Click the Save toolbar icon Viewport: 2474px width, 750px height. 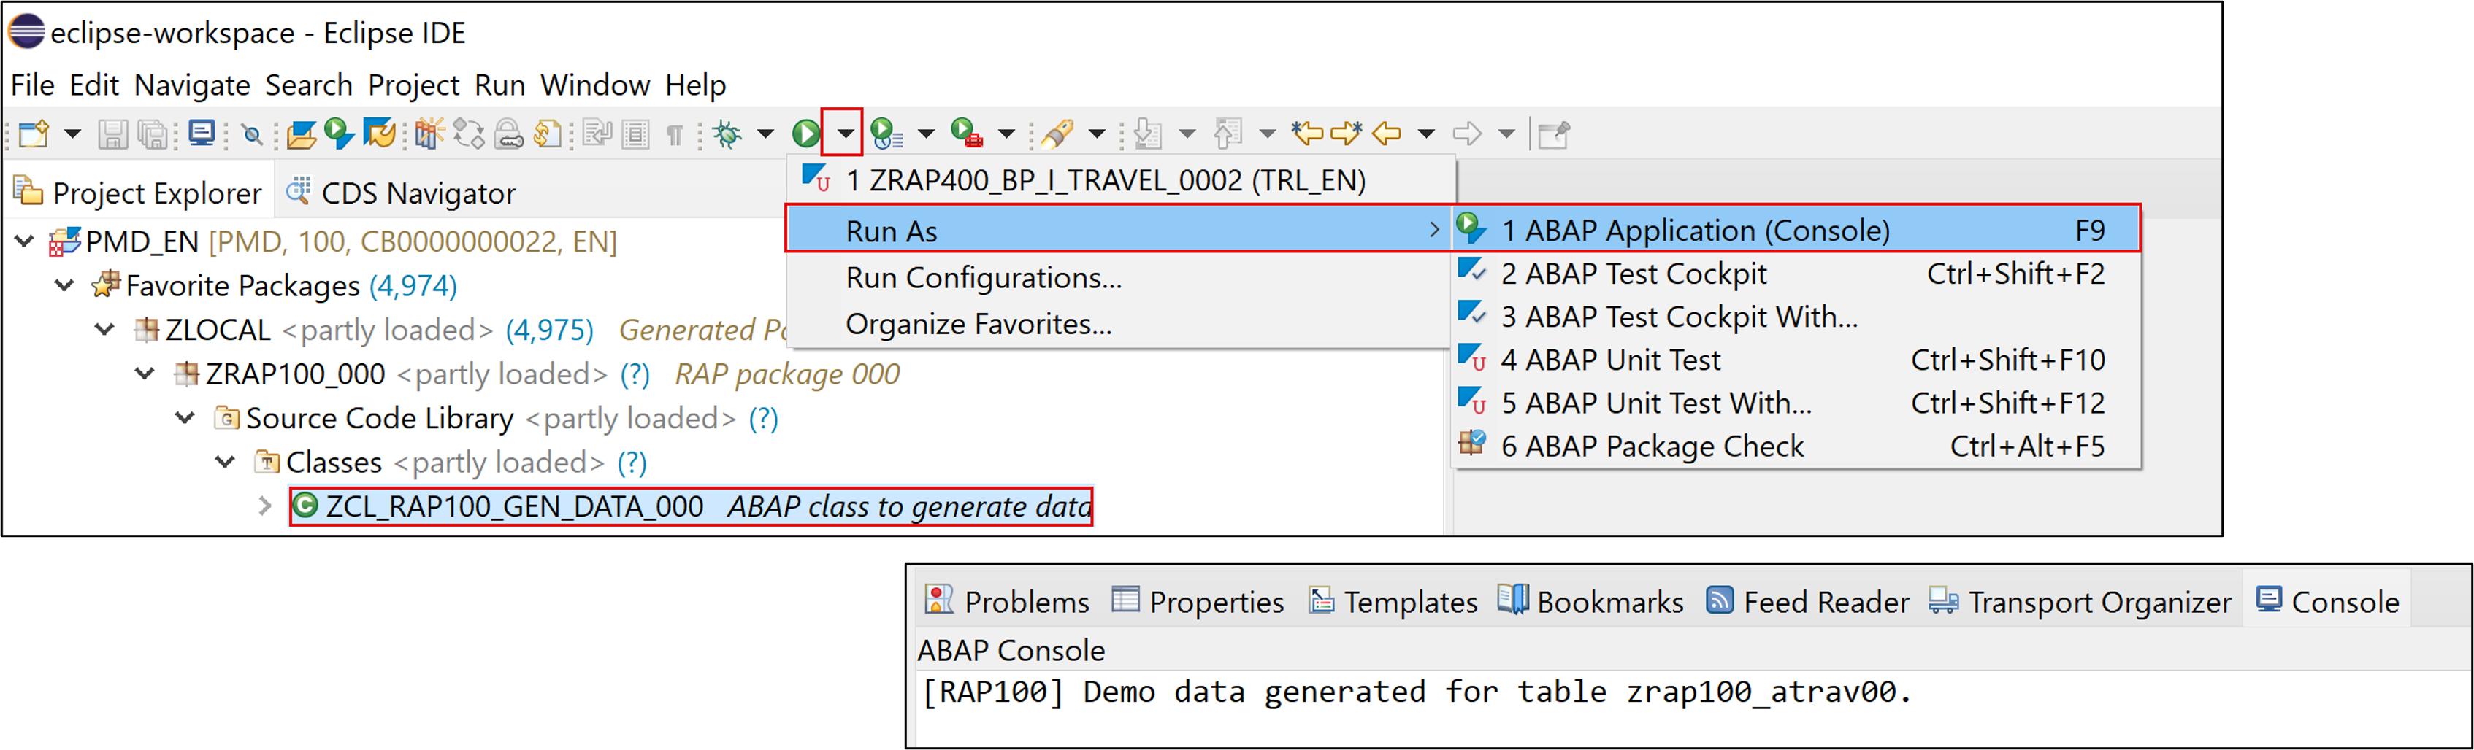(112, 134)
